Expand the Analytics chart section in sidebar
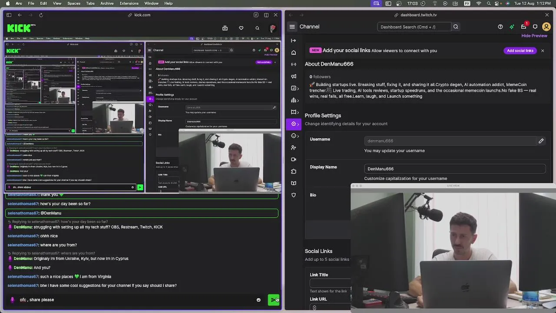This screenshot has height=313, width=556. click(x=295, y=88)
